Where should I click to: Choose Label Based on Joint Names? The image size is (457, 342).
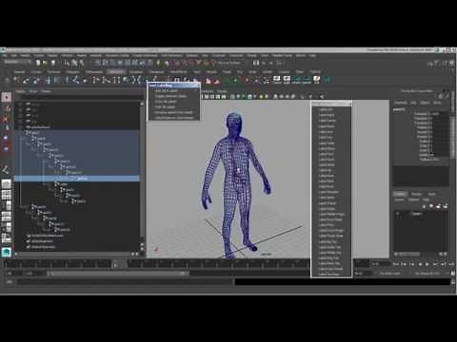pyautogui.click(x=174, y=118)
